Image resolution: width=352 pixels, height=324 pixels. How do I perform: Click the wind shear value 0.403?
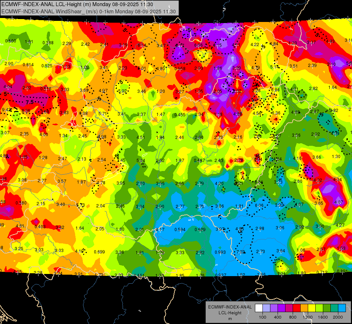[40, 227]
